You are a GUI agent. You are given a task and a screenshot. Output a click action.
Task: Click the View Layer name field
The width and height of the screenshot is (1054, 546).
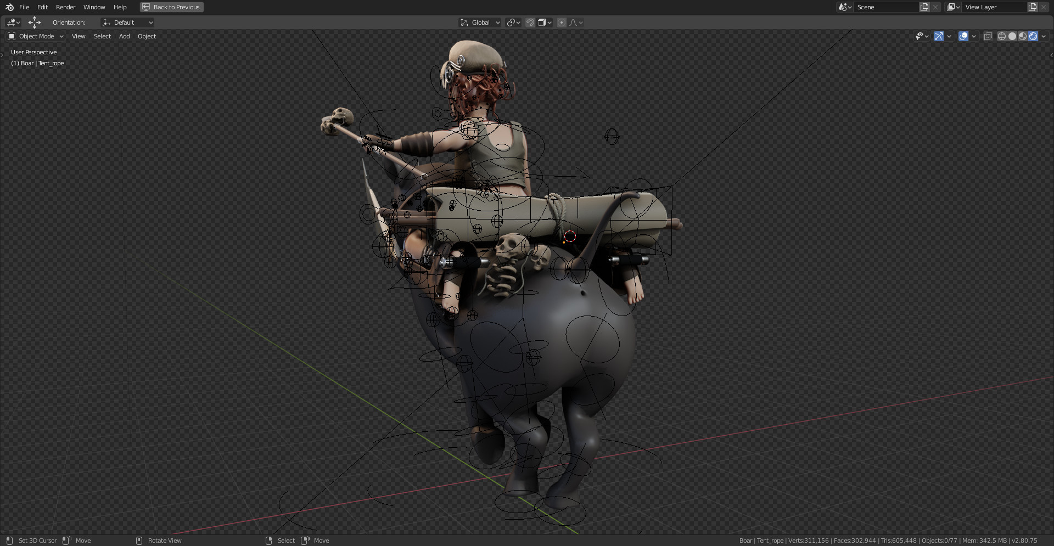coord(994,7)
